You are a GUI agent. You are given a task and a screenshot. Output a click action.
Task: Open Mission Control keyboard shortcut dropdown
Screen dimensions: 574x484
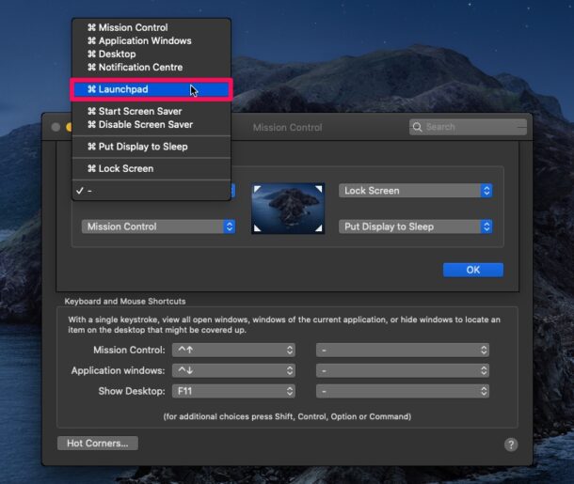tap(233, 350)
